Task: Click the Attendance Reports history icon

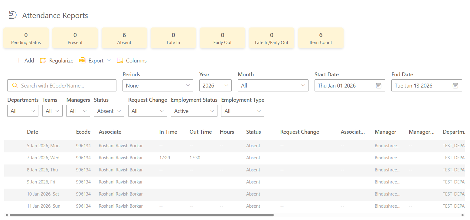Action: 12,15
